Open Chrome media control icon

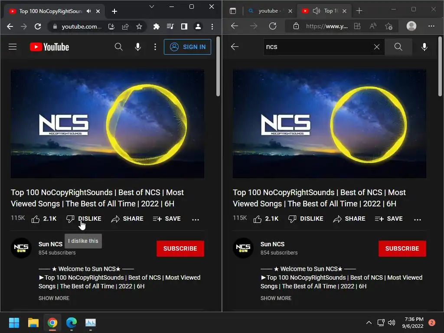(170, 26)
